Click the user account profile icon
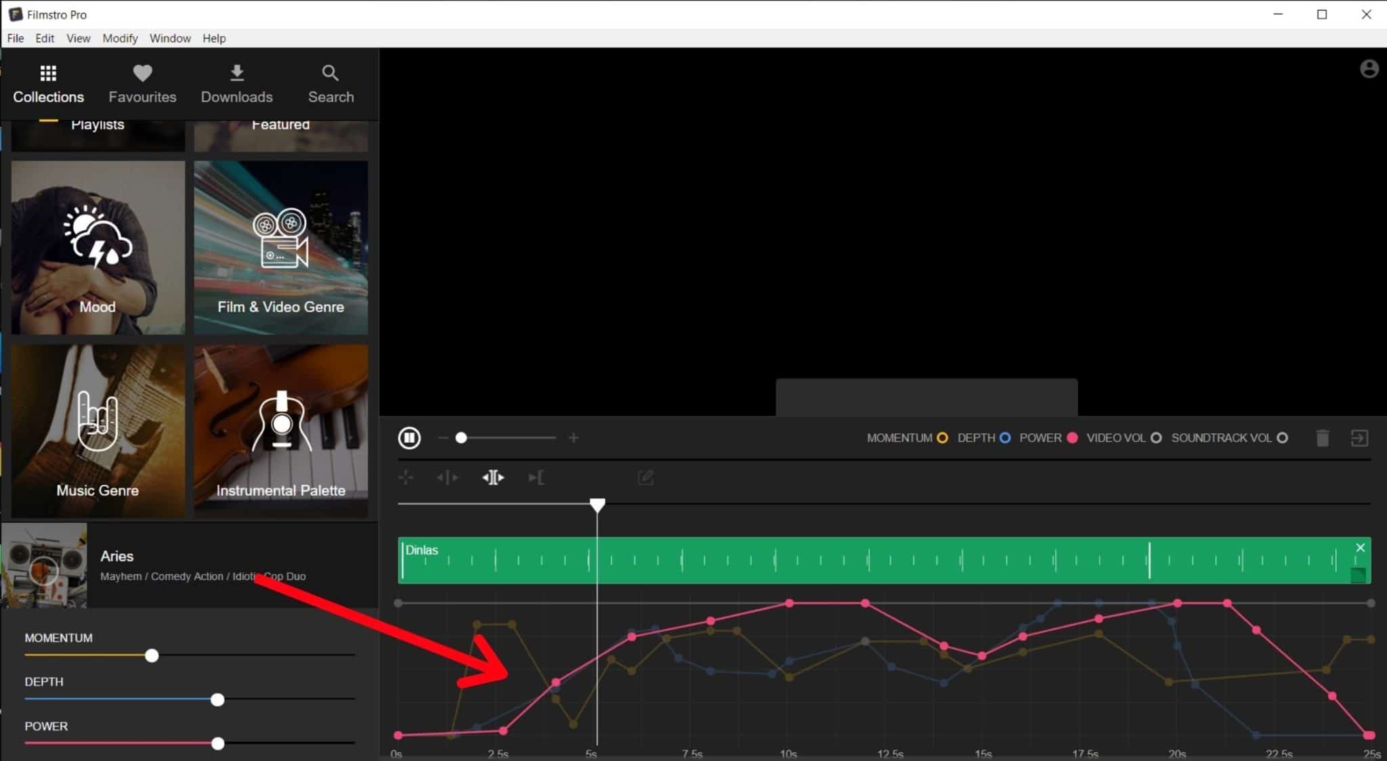1387x761 pixels. coord(1369,69)
